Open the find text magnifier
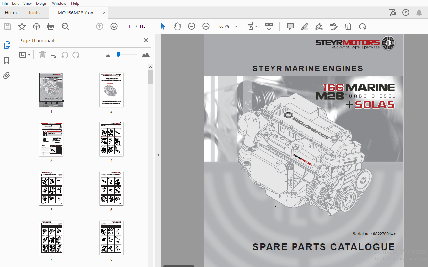This screenshot has width=428, height=267. coord(65,26)
